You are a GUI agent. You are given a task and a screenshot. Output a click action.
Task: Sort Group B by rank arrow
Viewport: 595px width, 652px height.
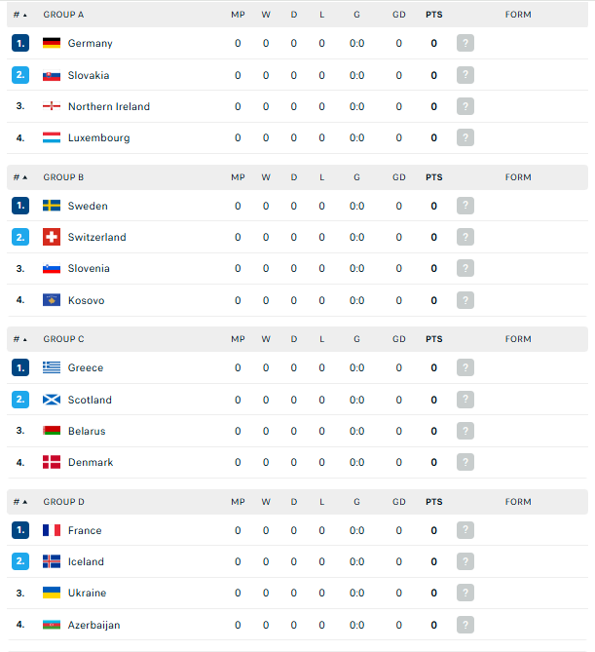pos(20,177)
